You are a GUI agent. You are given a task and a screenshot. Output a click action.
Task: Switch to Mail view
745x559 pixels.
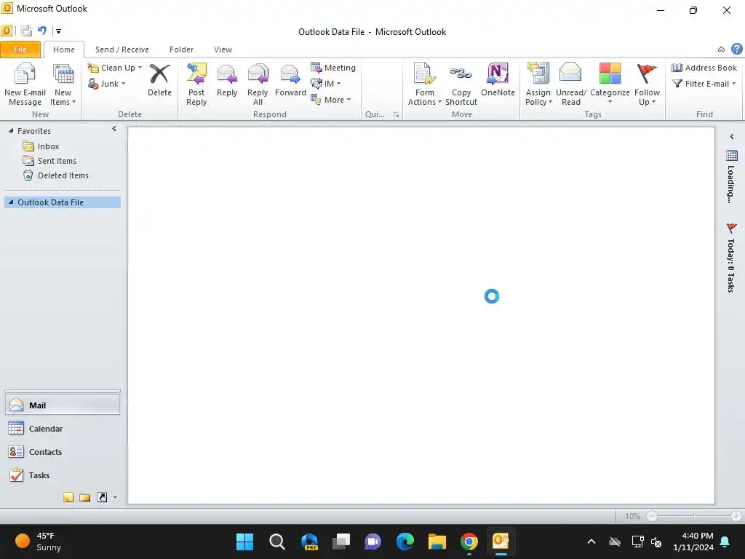click(63, 405)
